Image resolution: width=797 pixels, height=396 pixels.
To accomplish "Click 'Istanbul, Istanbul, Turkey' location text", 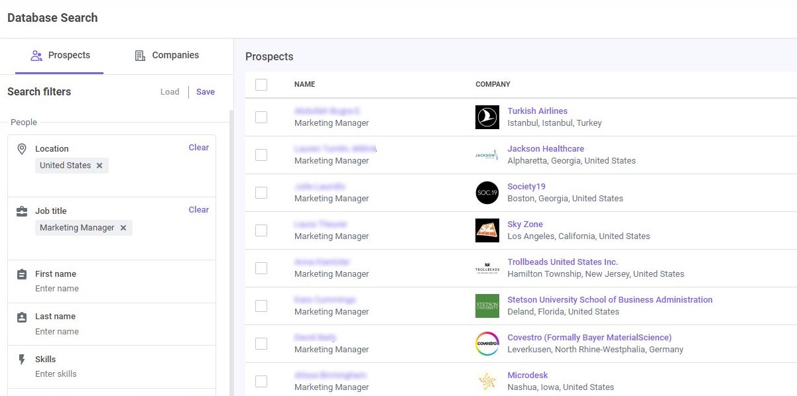I will click(554, 123).
